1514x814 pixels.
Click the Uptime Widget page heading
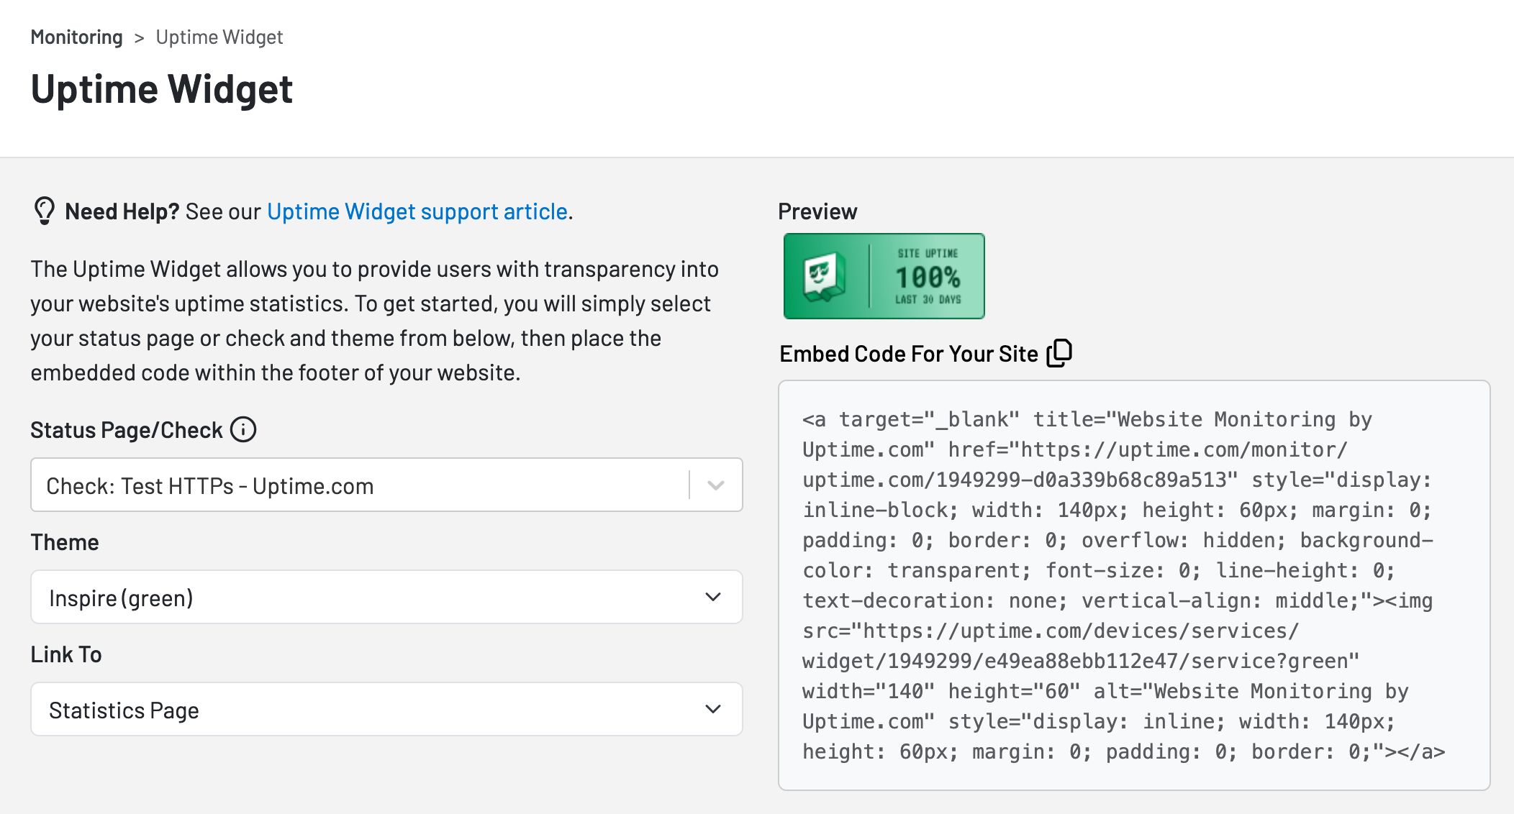pos(162,89)
